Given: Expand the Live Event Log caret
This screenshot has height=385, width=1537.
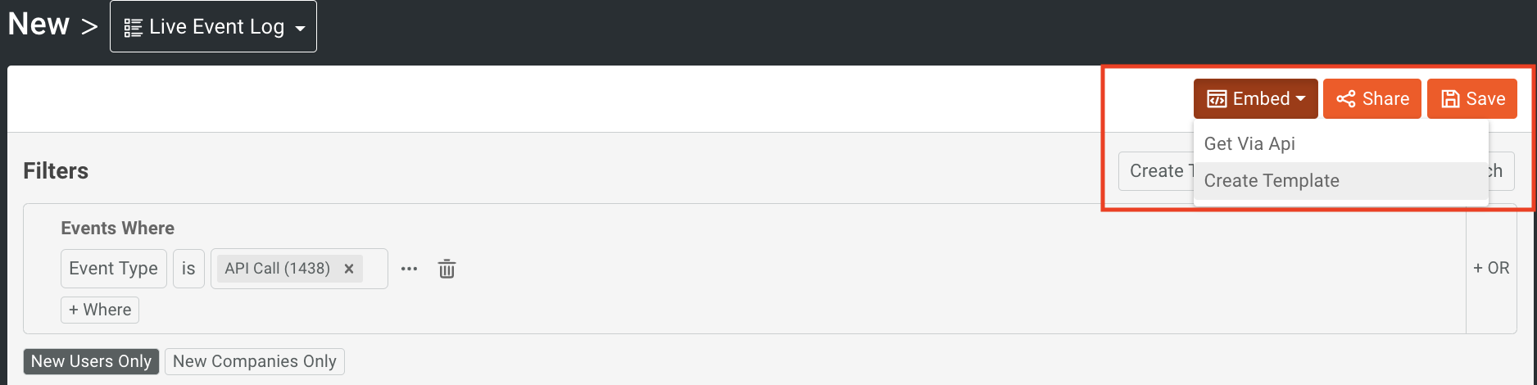Looking at the screenshot, I should tap(301, 29).
